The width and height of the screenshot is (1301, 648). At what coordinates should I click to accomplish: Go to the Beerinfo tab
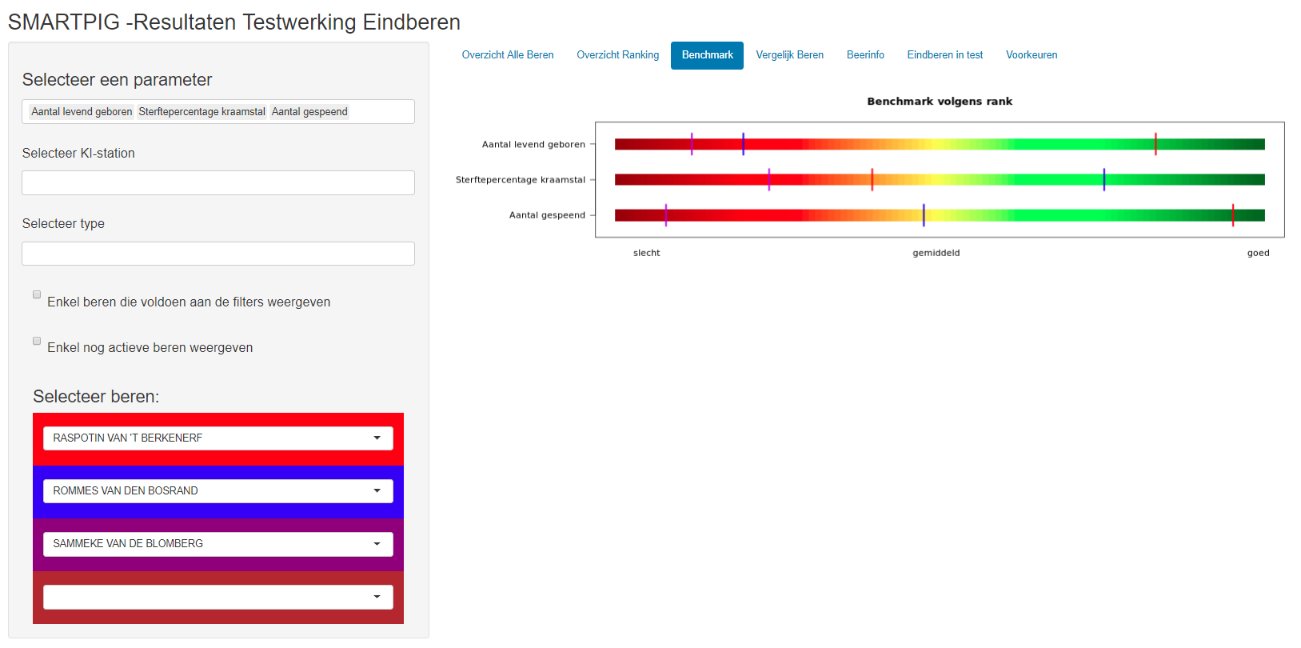coord(865,55)
